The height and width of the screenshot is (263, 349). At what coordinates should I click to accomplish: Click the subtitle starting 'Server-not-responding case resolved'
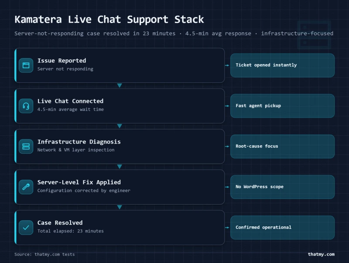click(x=174, y=34)
